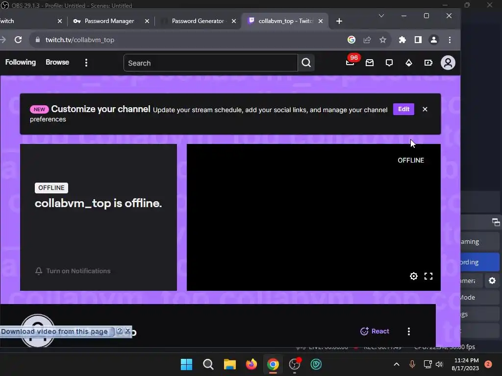Close the collabvm_top tab
The width and height of the screenshot is (502, 376).
coord(321,21)
